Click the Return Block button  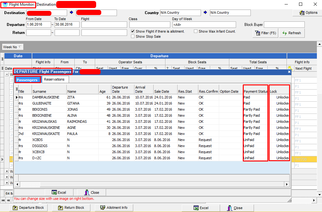(71, 208)
